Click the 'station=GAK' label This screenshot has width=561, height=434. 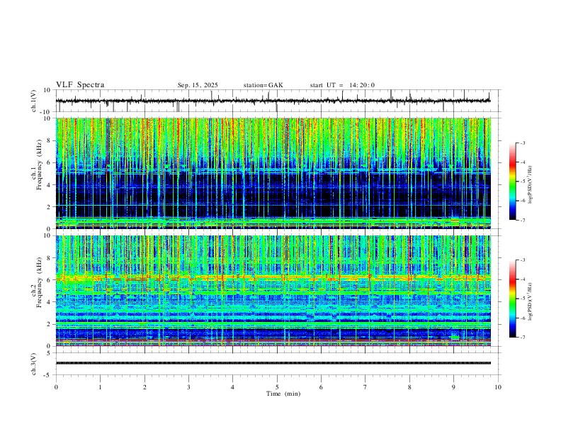click(x=263, y=85)
